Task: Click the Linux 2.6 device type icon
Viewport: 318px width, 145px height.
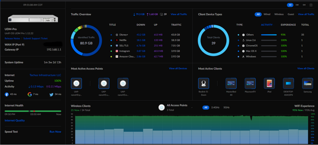Action: click(x=243, y=40)
